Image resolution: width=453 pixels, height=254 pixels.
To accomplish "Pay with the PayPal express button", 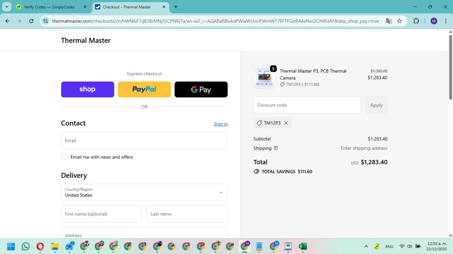I will [144, 89].
